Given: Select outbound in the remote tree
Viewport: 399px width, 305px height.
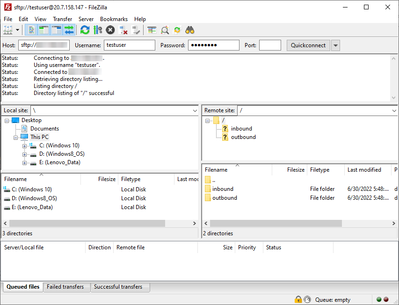Looking at the screenshot, I should coord(243,137).
